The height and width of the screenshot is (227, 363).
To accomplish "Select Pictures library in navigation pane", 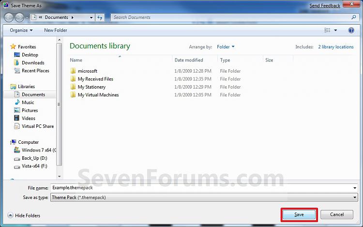I will point(30,110).
